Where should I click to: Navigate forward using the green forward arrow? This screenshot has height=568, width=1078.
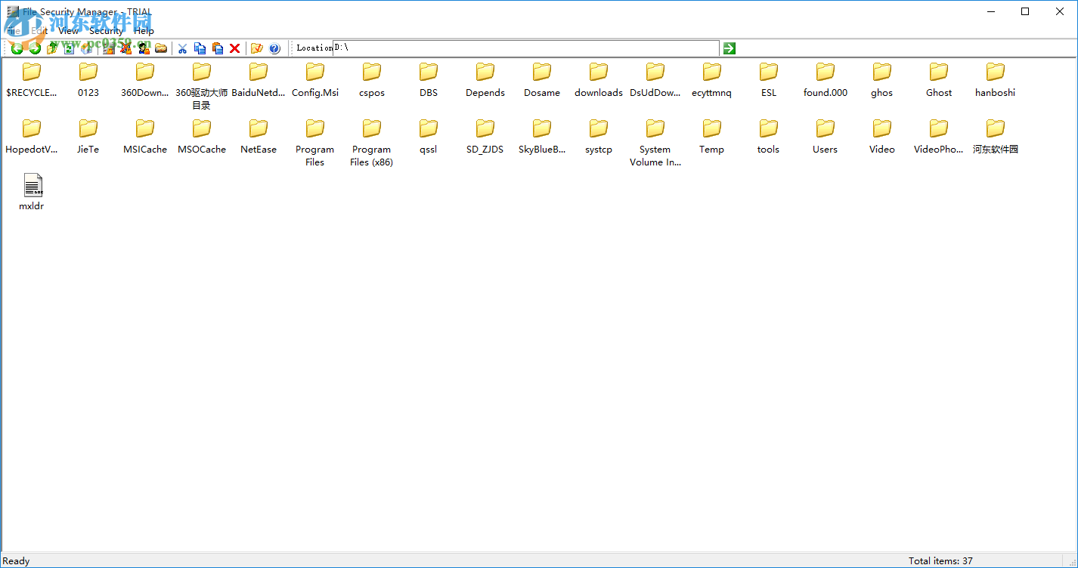[x=34, y=48]
